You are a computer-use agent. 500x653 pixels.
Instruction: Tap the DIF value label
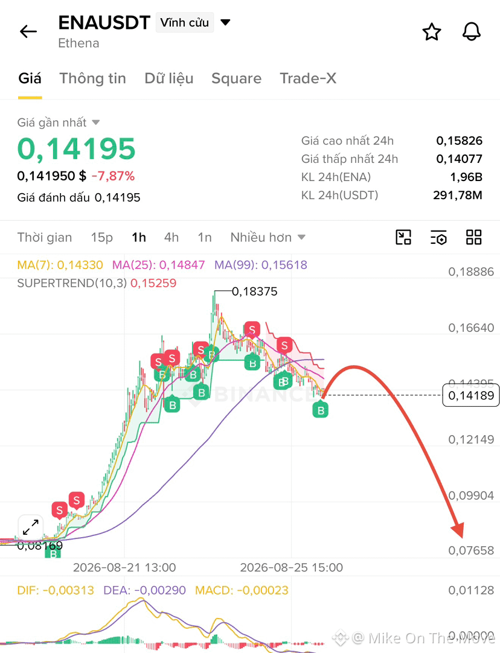[56, 590]
